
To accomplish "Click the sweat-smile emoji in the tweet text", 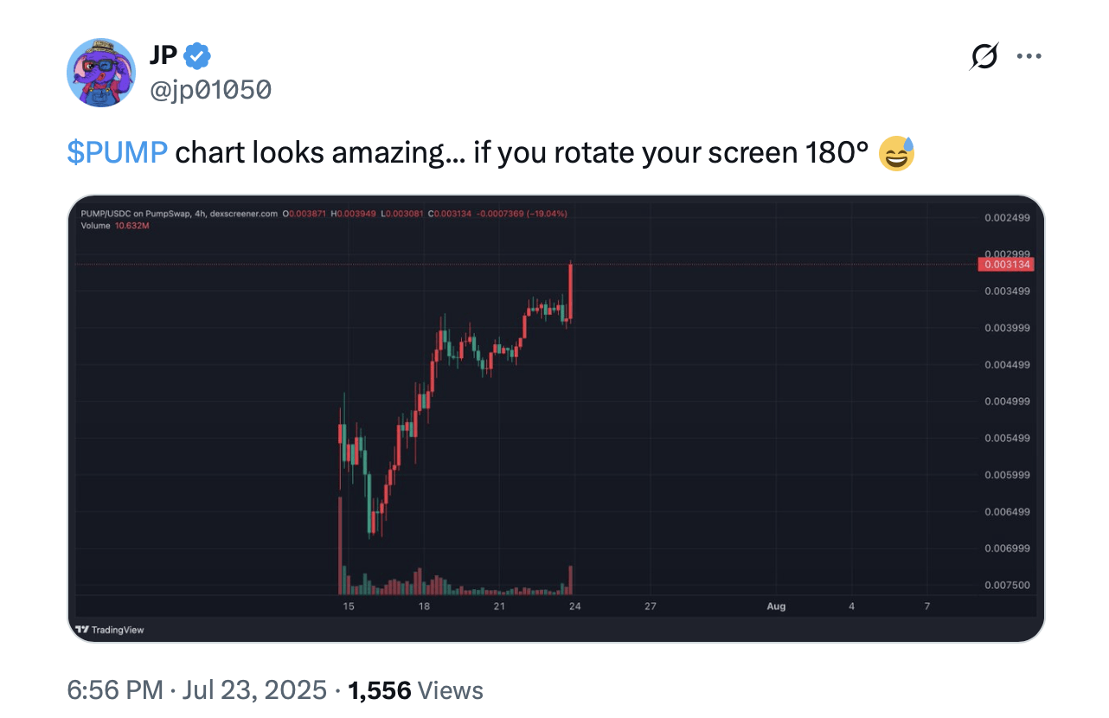I will 896,153.
